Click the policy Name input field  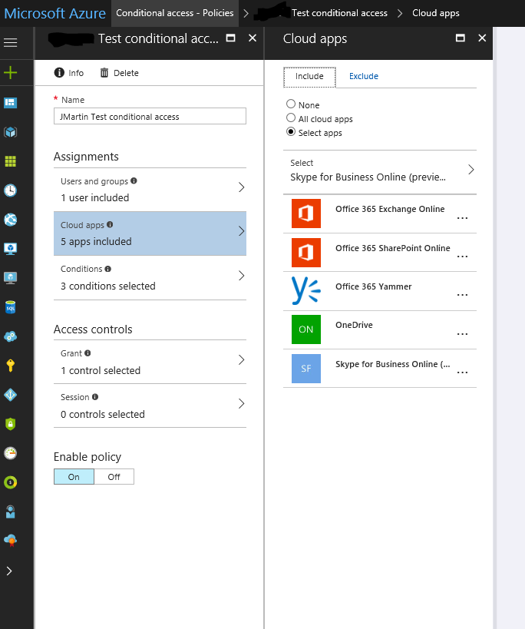coord(150,116)
